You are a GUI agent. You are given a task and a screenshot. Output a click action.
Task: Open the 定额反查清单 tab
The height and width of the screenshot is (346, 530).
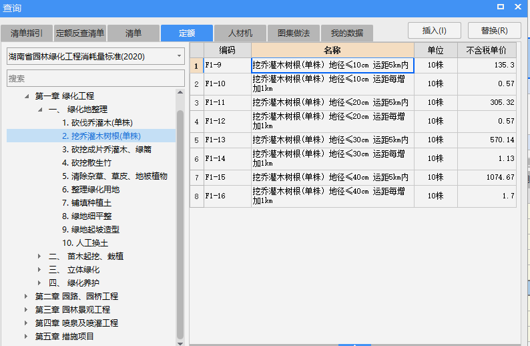tap(80, 33)
